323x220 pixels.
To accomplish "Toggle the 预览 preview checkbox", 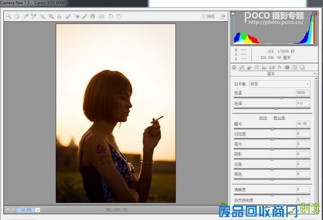I will (x=204, y=16).
